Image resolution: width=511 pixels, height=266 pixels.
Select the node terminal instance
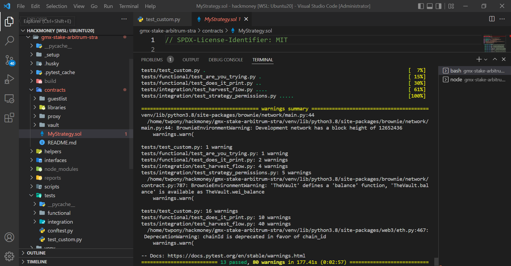point(474,79)
